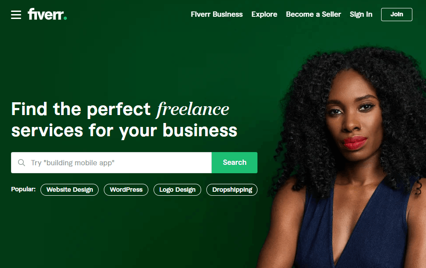Select the Website Design popular tag
Image resolution: width=426 pixels, height=268 pixels.
[x=70, y=190]
